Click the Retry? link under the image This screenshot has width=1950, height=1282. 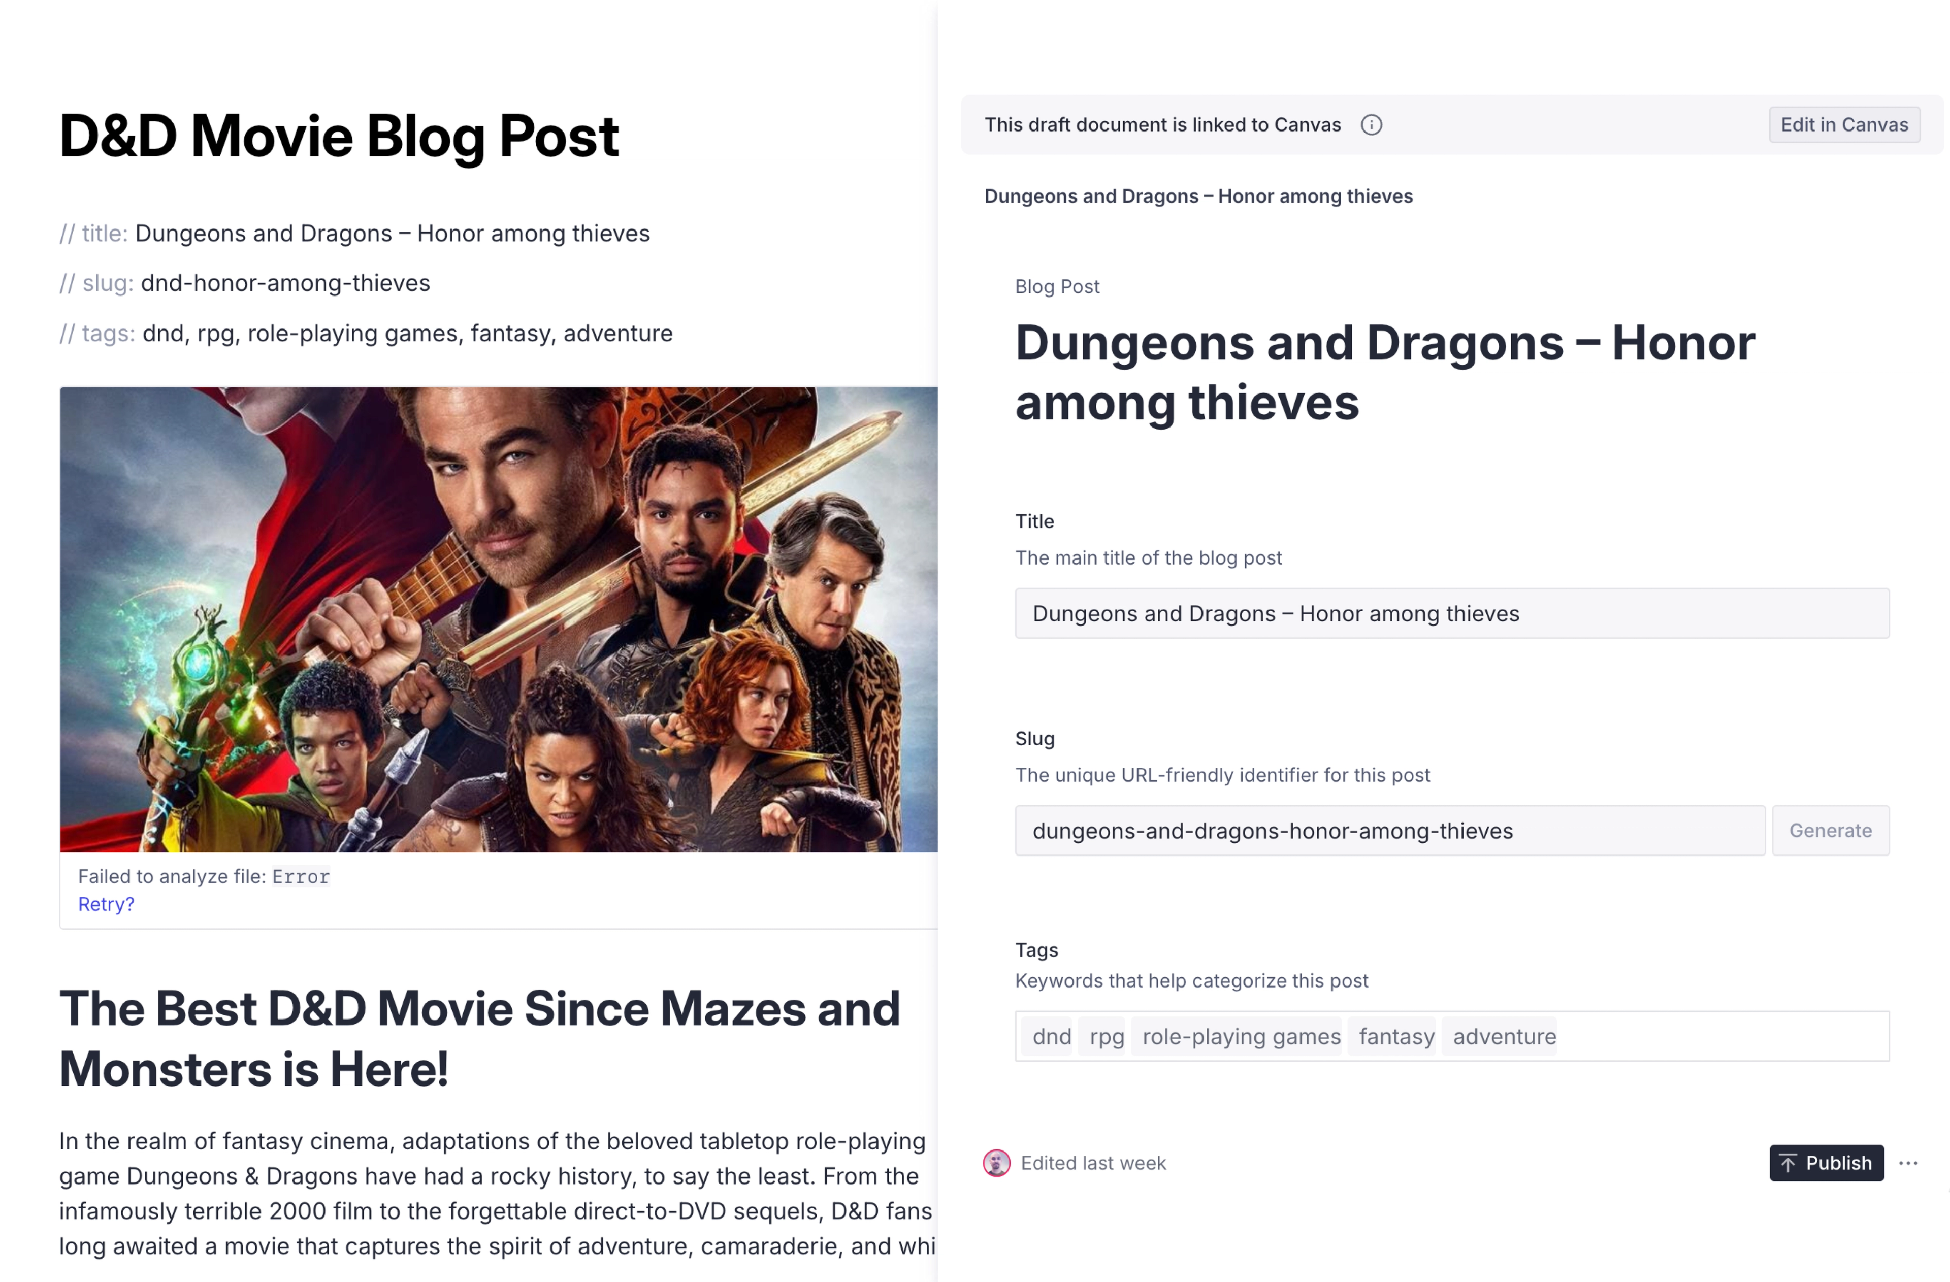pos(106,904)
